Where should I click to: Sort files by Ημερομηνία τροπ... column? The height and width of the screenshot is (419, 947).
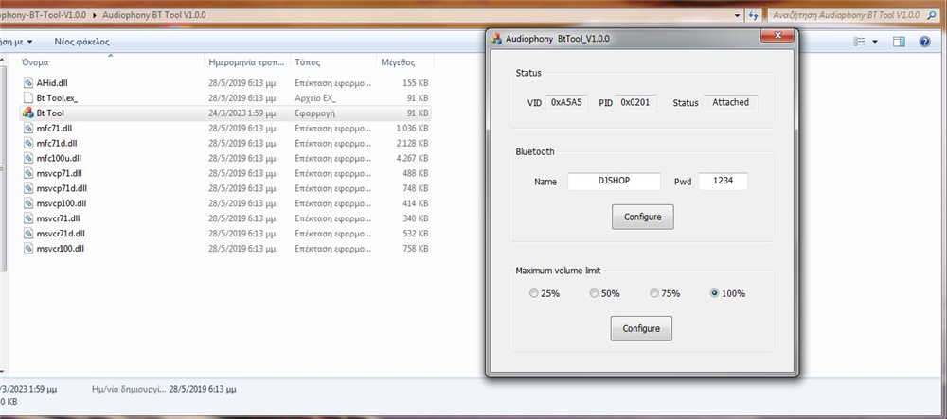click(247, 62)
